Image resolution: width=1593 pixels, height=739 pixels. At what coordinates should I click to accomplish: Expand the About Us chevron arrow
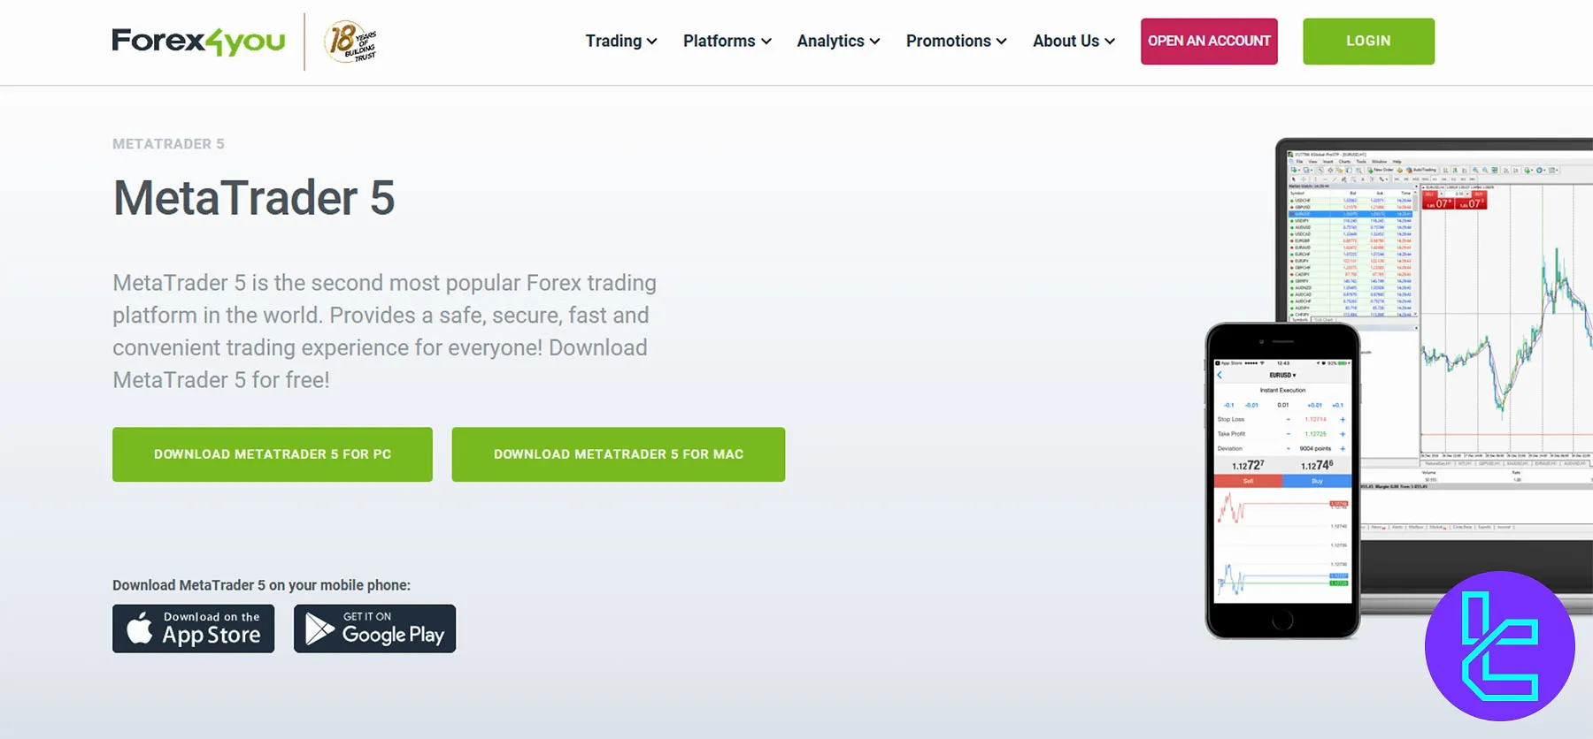coord(1109,42)
